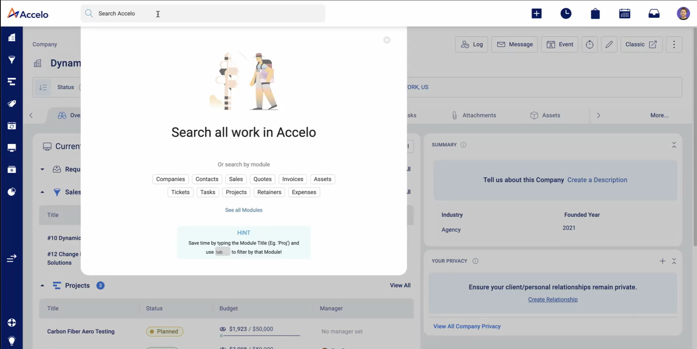The width and height of the screenshot is (697, 349).
Task: Open the More... tabs dropdown
Action: pyautogui.click(x=659, y=116)
